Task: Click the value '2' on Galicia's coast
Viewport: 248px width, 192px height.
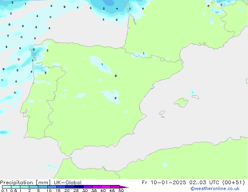Action: coord(34,50)
